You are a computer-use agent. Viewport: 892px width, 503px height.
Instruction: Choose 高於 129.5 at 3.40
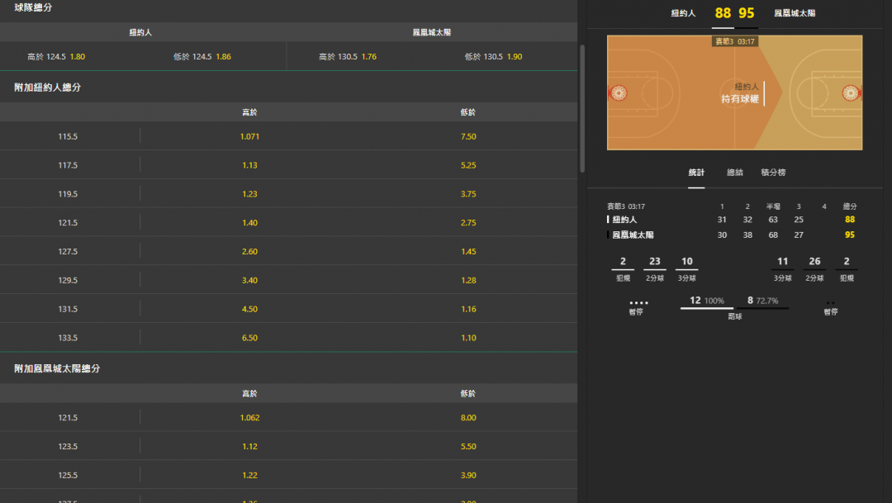pos(249,280)
